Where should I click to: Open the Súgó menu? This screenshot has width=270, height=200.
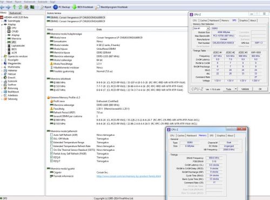pos(52,2)
